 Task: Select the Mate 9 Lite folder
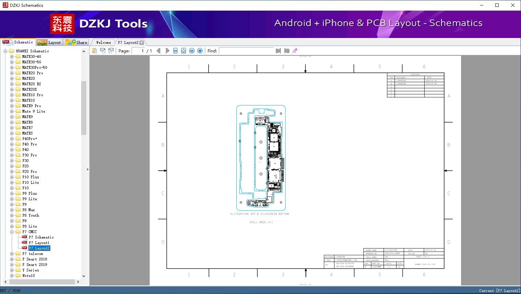(x=34, y=111)
